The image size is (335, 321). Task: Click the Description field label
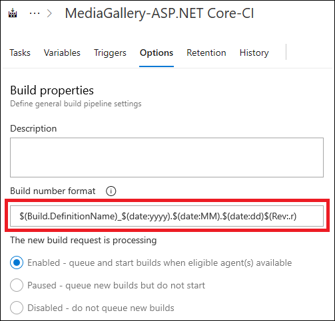(33, 128)
